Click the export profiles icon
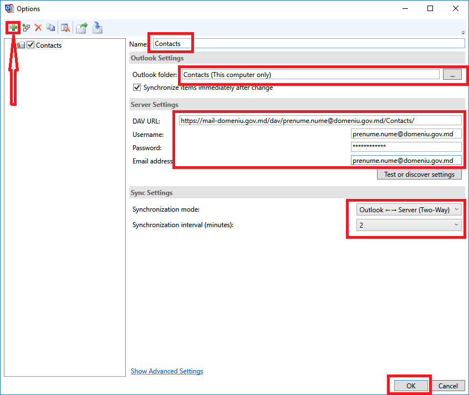 click(82, 27)
